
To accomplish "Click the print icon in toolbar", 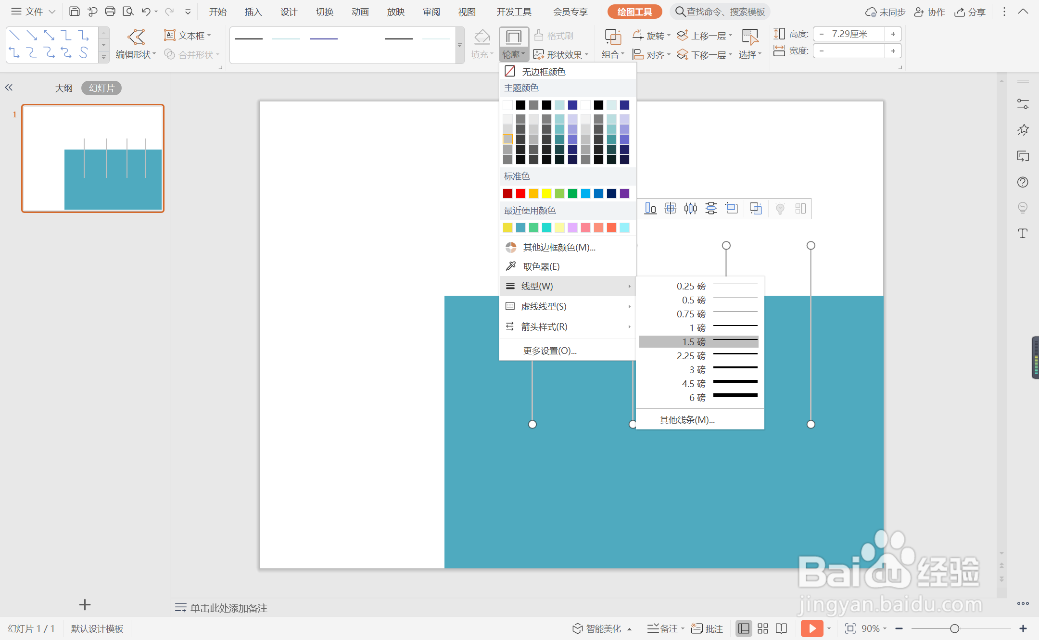I will (x=110, y=12).
